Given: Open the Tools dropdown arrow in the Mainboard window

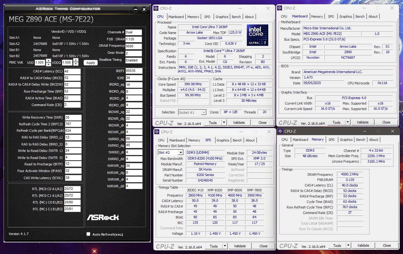Looking at the screenshot, I should coord(348,122).
